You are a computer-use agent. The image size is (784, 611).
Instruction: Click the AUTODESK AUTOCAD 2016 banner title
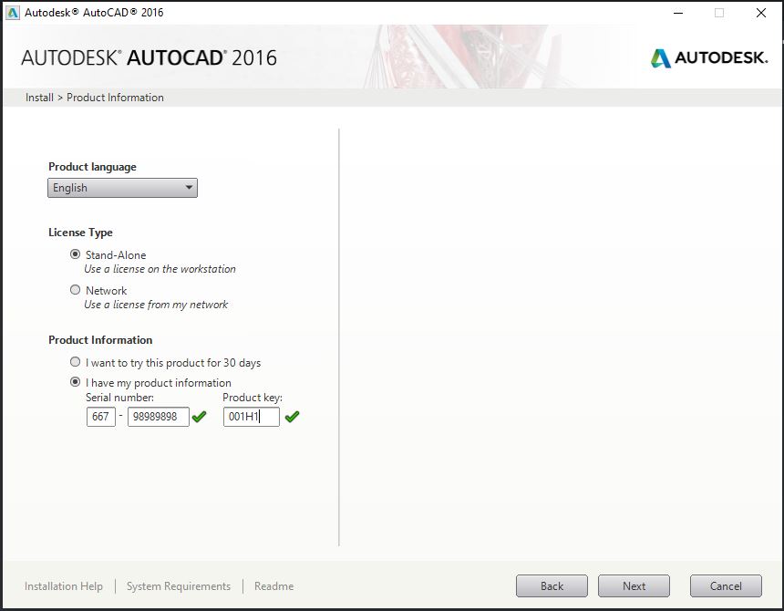149,58
